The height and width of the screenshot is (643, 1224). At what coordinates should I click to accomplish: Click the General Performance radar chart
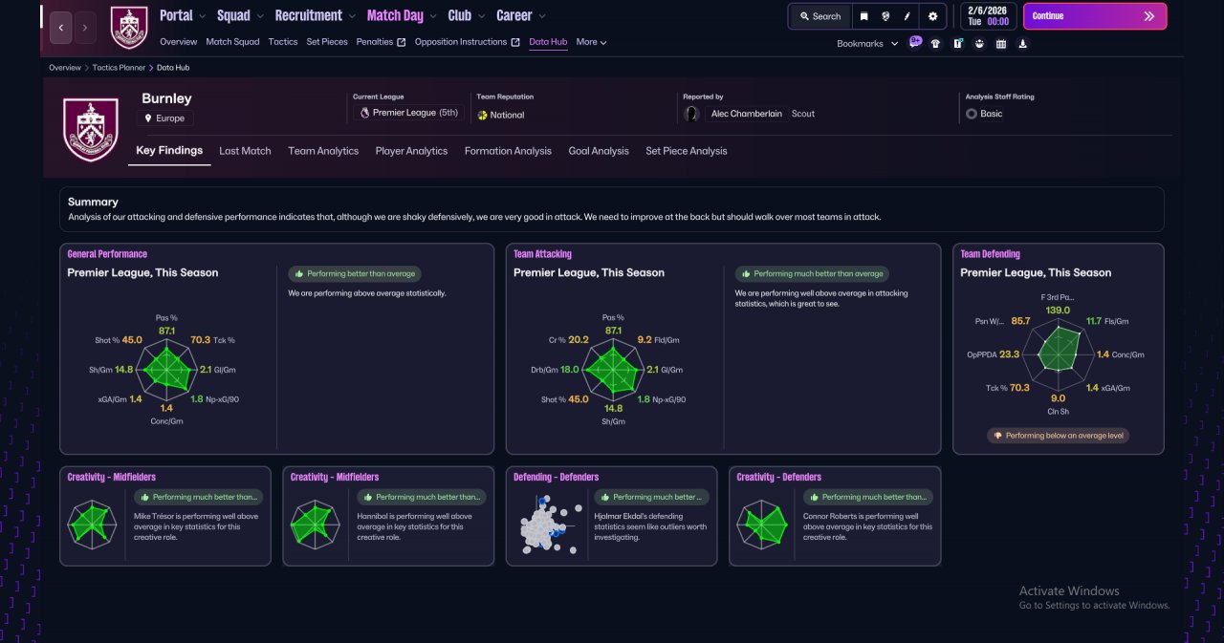(x=167, y=369)
